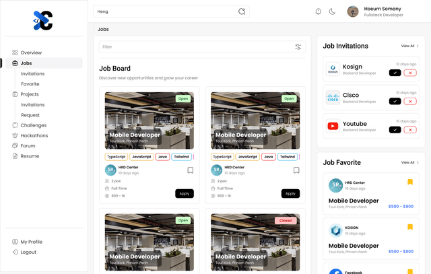
Task: Click the Open status badge on the first card
Action: point(183,99)
